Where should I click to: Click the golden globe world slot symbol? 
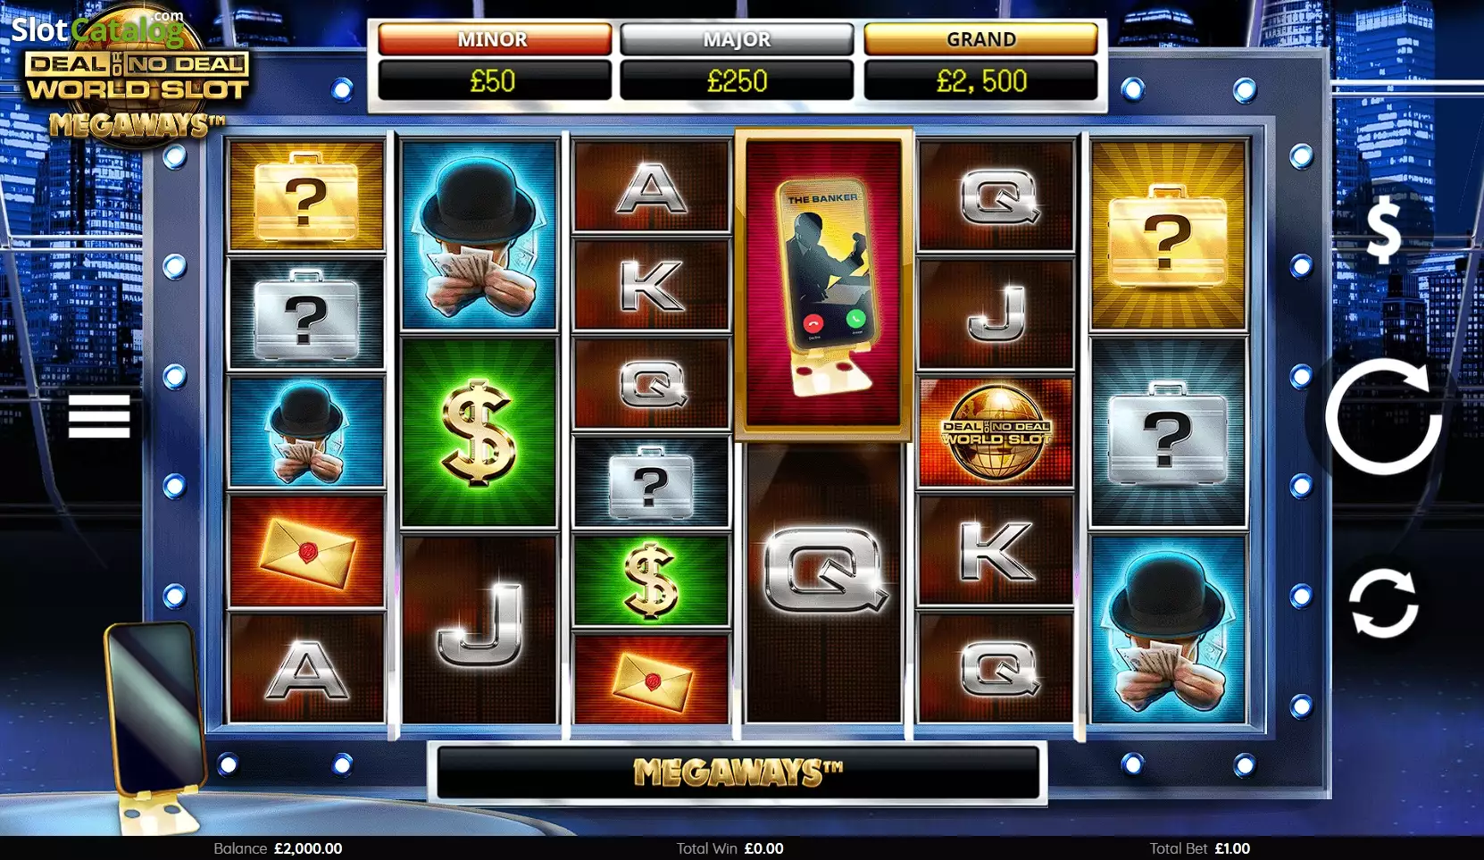click(996, 432)
